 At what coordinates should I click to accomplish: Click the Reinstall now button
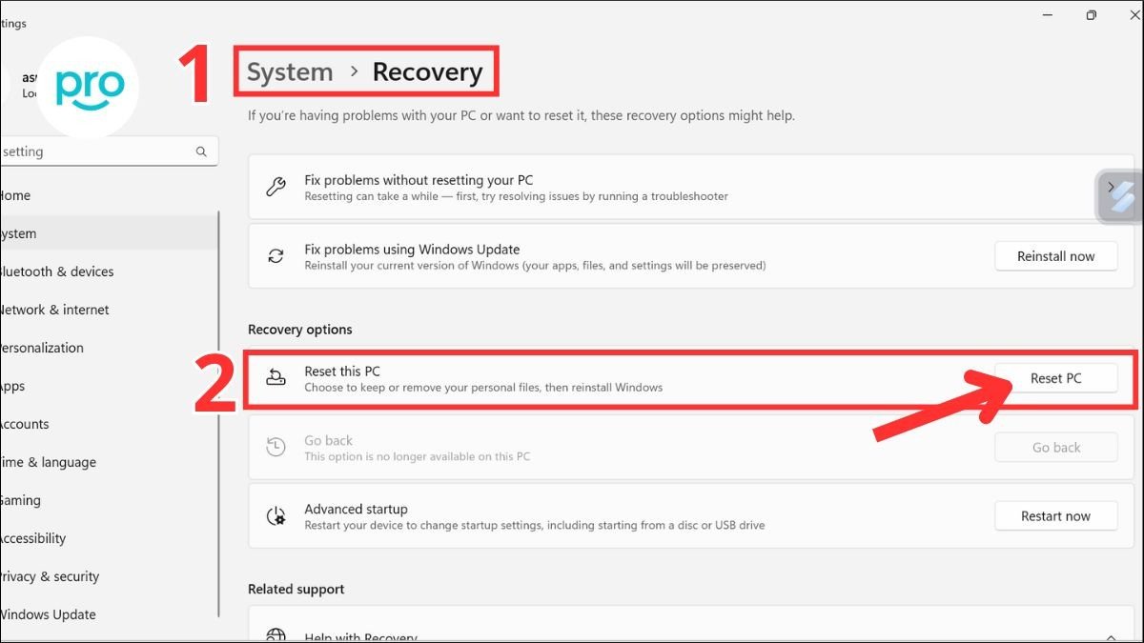coord(1055,255)
